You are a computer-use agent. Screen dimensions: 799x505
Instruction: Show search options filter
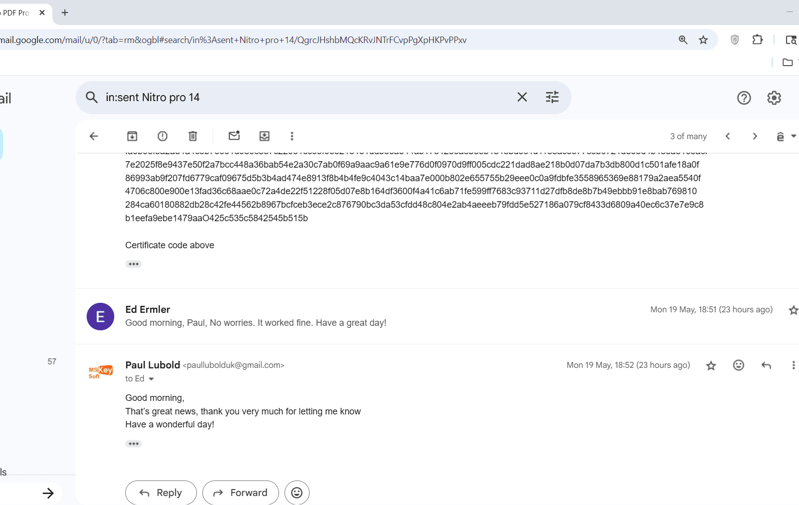click(x=552, y=97)
